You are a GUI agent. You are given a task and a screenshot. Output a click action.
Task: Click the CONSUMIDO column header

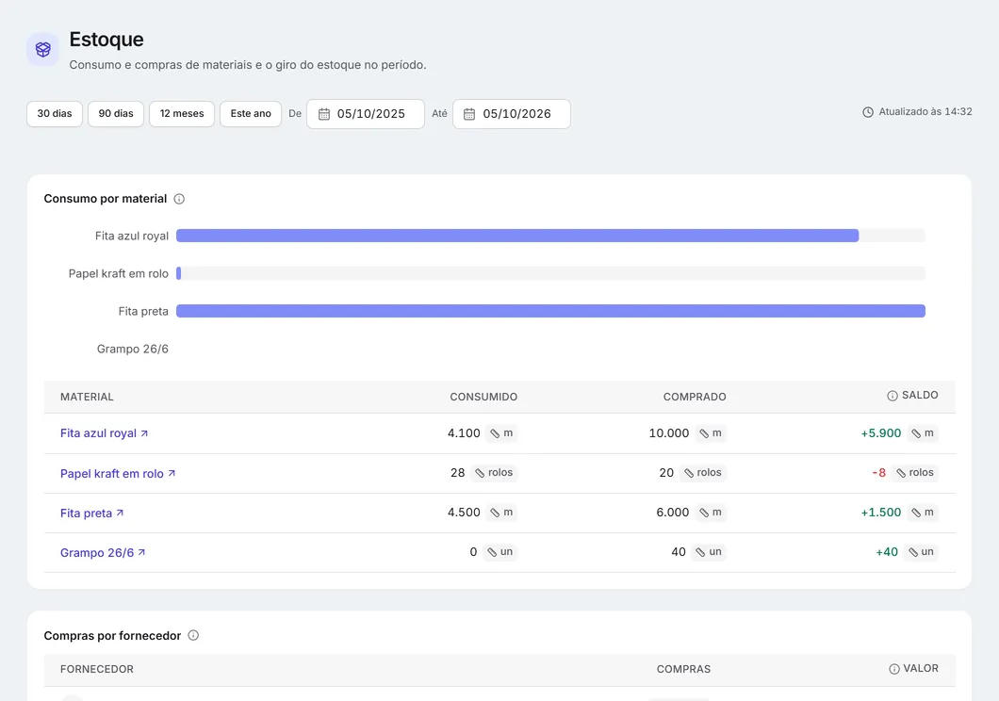click(483, 397)
